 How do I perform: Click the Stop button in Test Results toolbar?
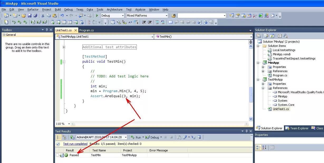pyautogui.click(x=171, y=137)
